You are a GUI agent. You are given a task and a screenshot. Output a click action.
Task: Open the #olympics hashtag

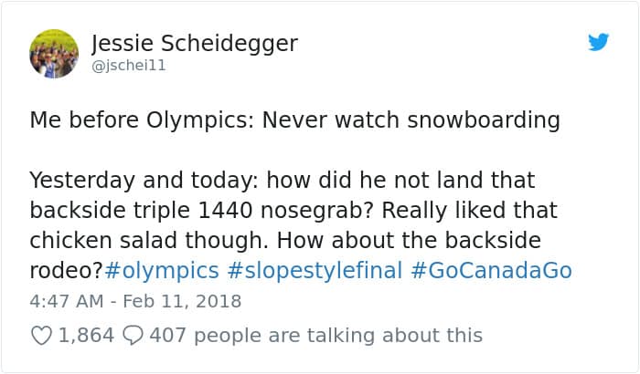point(162,271)
